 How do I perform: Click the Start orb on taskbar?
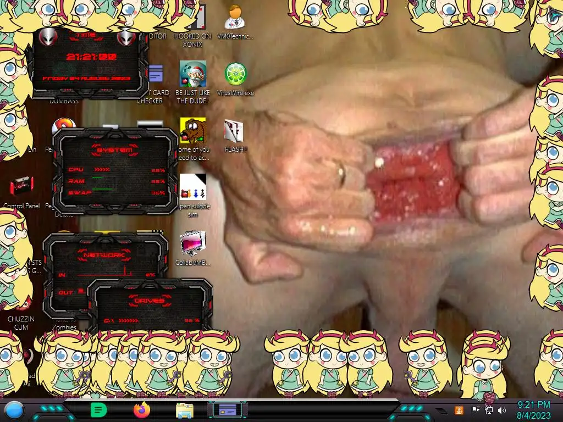(14, 410)
